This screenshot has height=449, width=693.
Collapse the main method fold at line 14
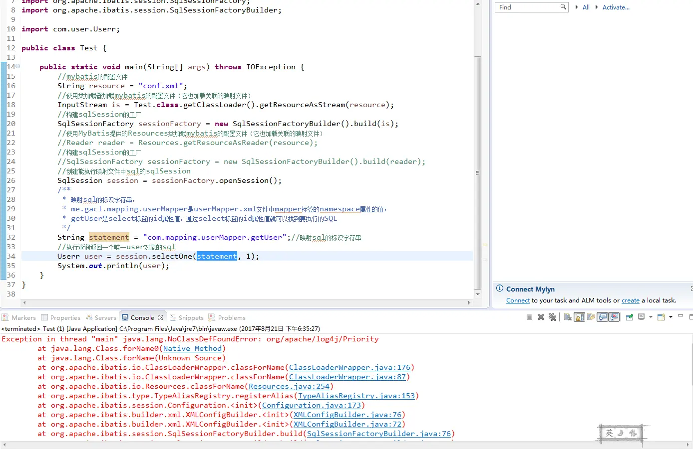(x=18, y=66)
